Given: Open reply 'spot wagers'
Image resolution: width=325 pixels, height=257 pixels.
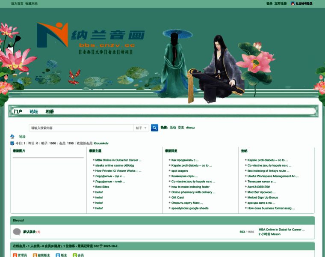Looking at the screenshot, I should coord(180,171).
